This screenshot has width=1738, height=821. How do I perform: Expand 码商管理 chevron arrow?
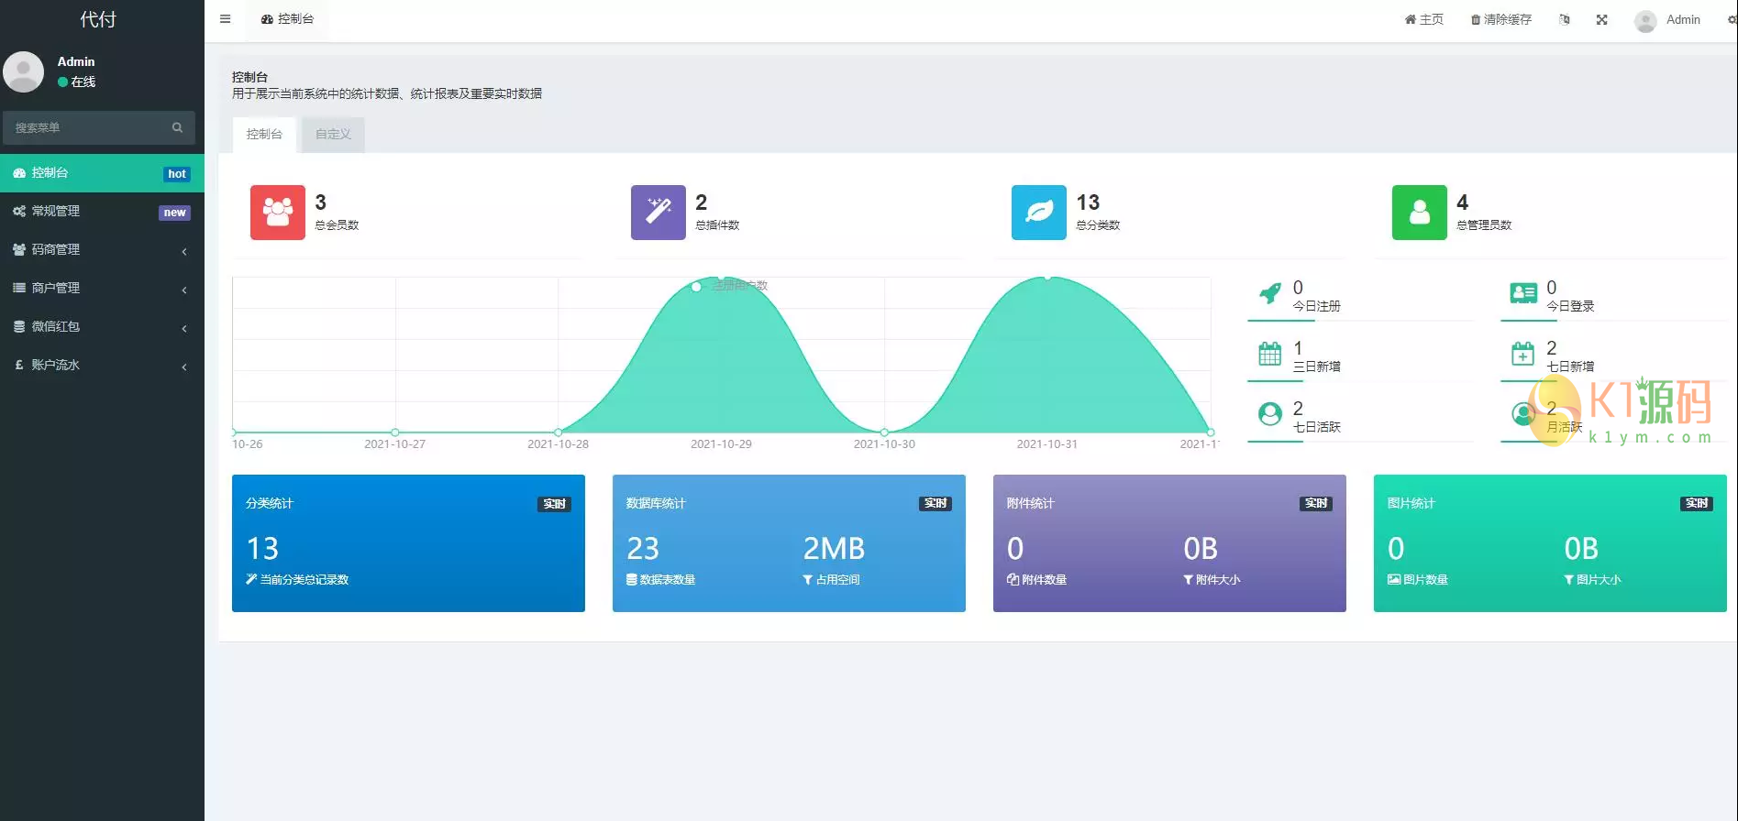point(184,251)
